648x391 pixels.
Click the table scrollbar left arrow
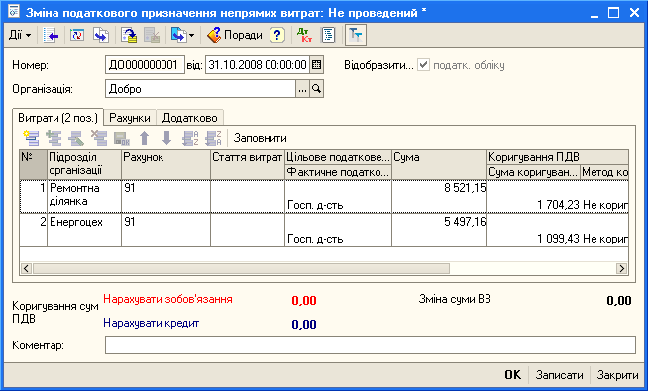click(26, 269)
